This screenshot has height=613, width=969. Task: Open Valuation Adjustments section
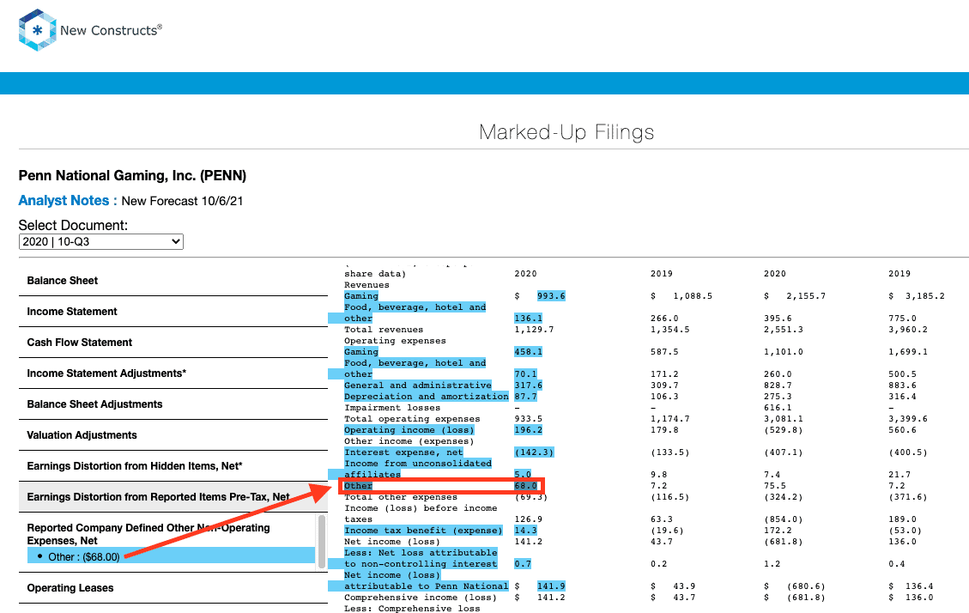tap(82, 435)
